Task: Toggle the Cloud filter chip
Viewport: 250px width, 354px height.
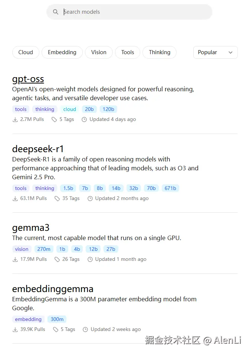Action: click(26, 52)
